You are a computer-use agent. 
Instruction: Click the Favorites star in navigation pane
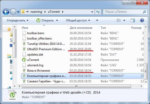tap(9, 29)
